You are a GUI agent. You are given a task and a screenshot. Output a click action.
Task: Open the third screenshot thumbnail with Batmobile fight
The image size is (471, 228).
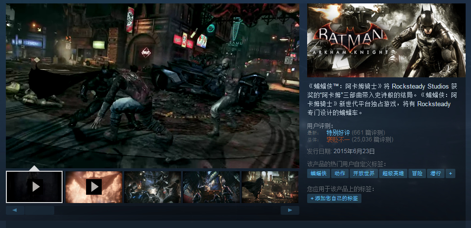pyautogui.click(x=153, y=187)
